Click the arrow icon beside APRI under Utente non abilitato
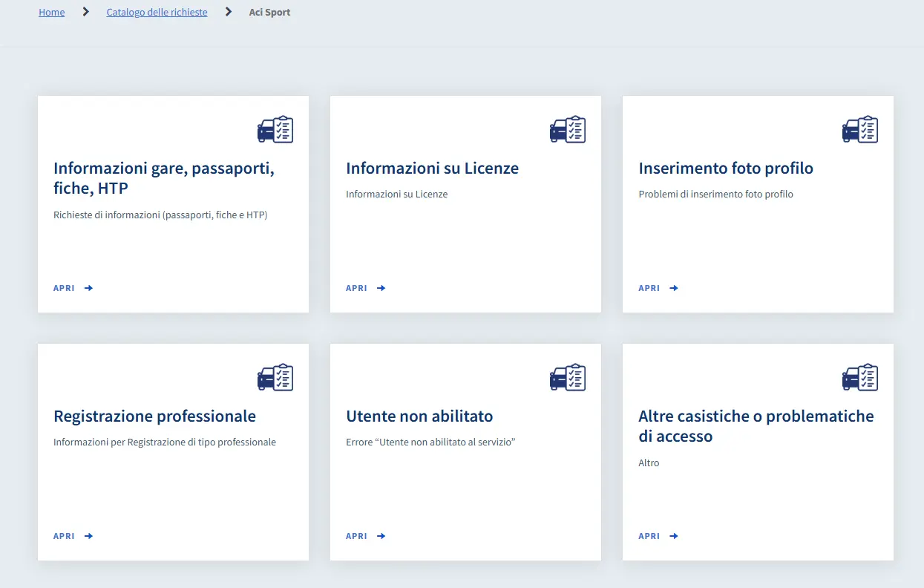The image size is (924, 588). [381, 536]
